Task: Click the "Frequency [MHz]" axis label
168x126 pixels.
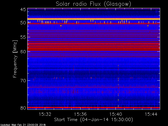Action: tap(15, 59)
